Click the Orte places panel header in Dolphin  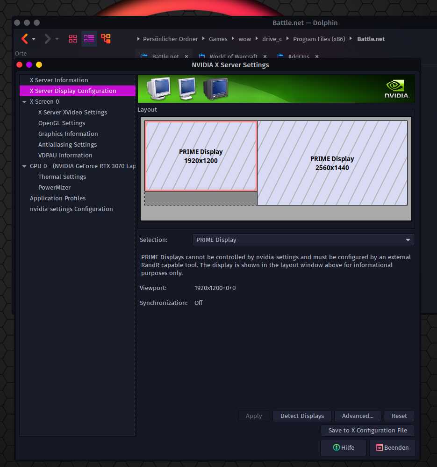point(21,54)
